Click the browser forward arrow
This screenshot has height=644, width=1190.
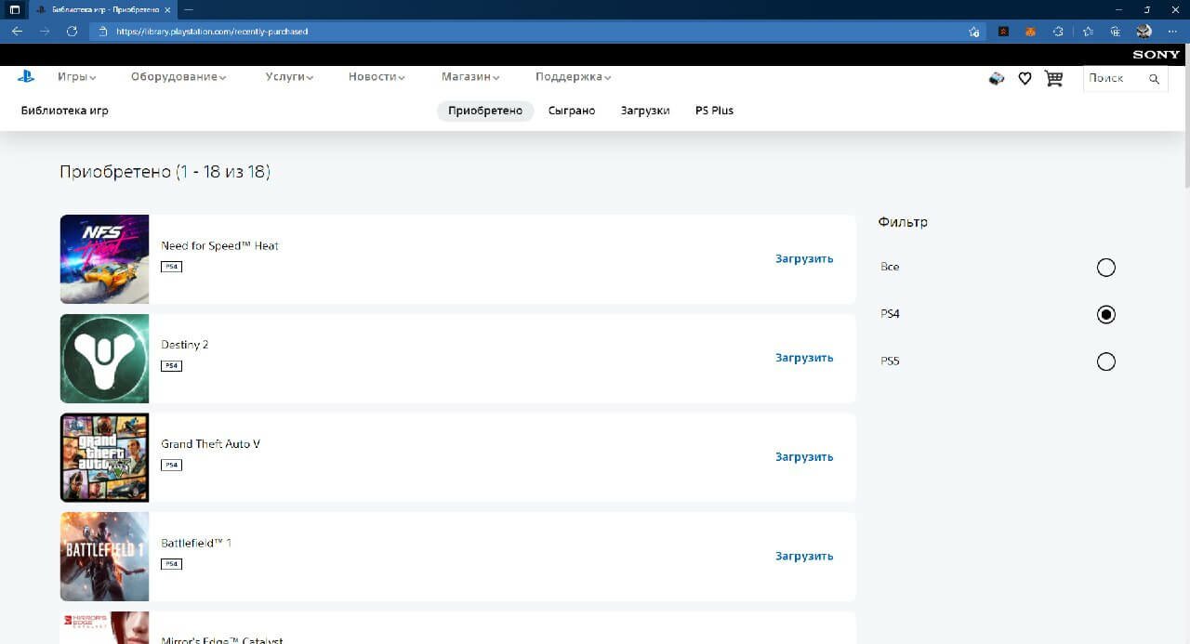(x=45, y=31)
